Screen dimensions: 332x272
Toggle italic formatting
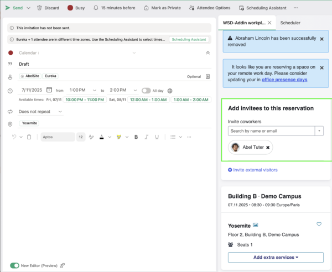click(146, 137)
